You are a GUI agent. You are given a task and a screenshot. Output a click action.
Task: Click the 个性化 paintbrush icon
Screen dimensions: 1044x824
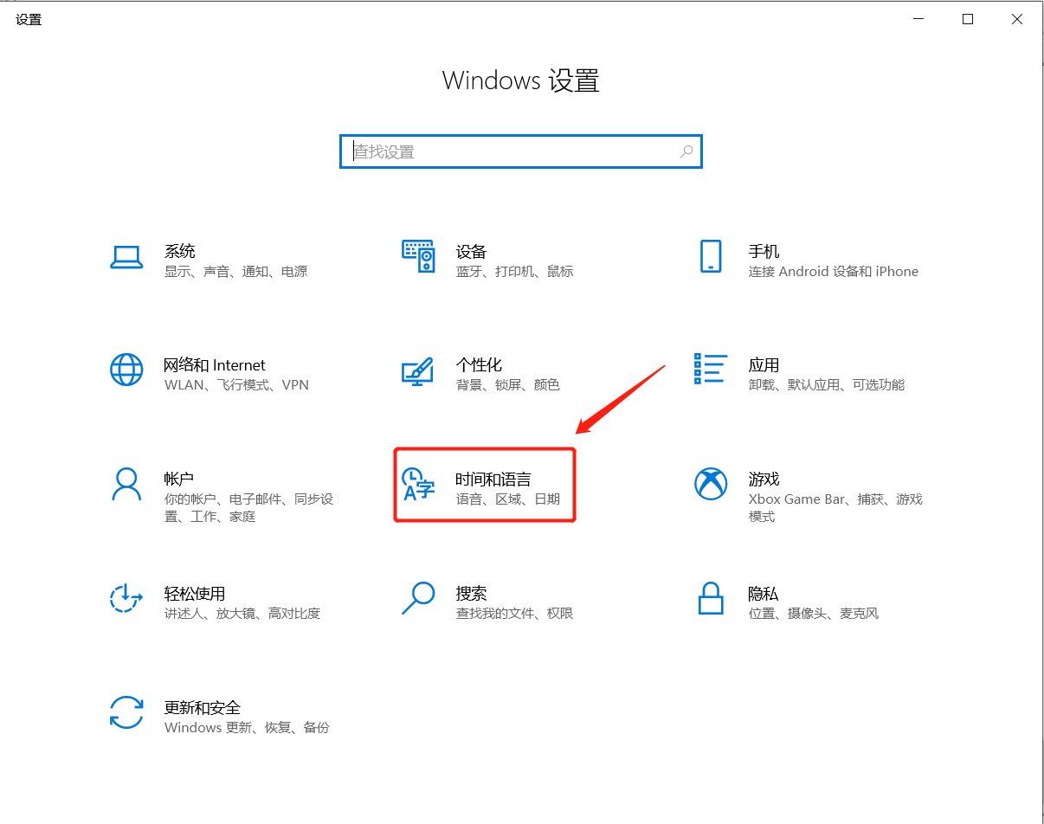coord(418,371)
